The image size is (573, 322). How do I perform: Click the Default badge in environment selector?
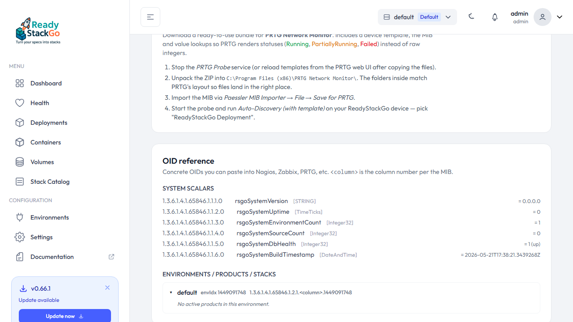pos(429,17)
